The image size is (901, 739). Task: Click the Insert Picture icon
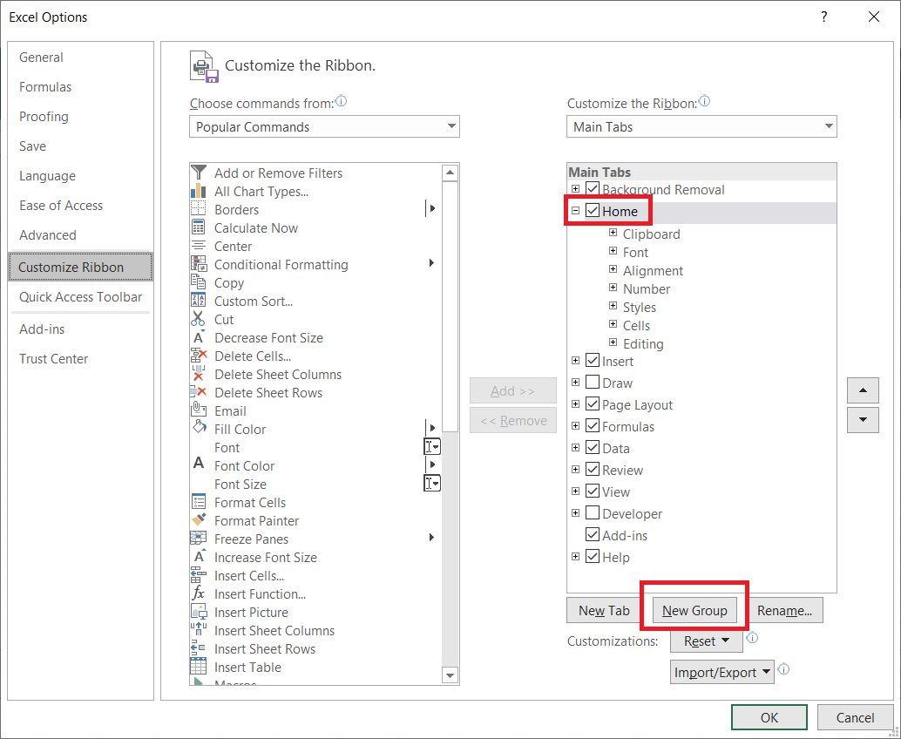199,612
